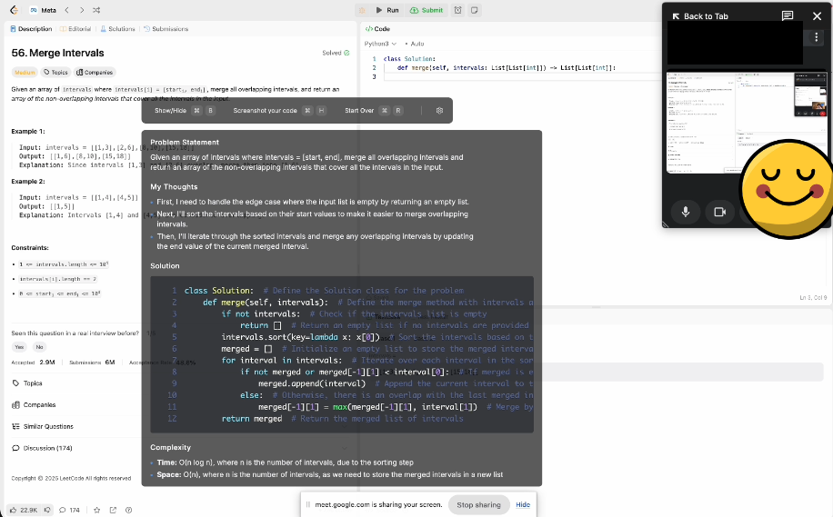Click the Medium difficulty tag

click(x=25, y=72)
